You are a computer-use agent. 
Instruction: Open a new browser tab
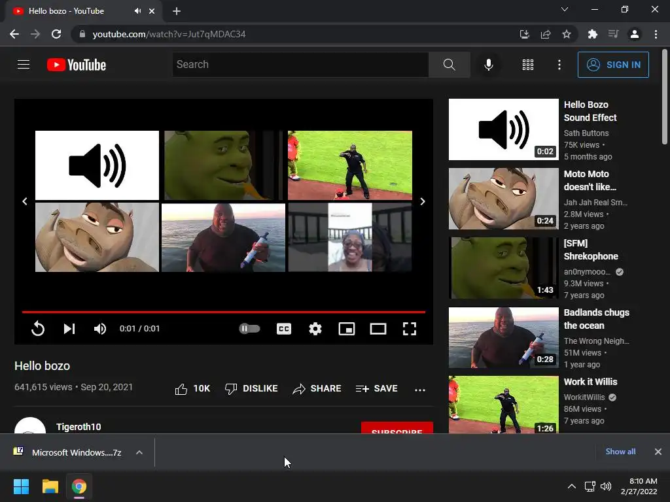point(177,11)
